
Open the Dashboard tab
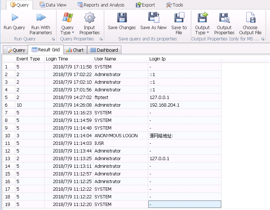(104, 50)
